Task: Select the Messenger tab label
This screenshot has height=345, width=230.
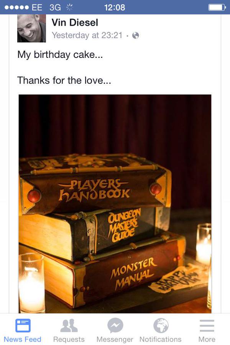Action: point(115,340)
